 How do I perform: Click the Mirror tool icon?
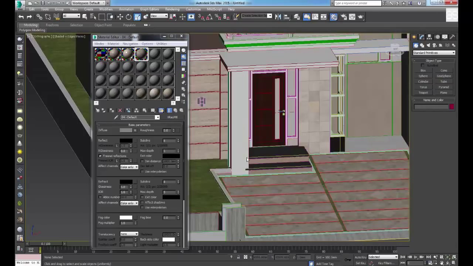[x=278, y=17]
